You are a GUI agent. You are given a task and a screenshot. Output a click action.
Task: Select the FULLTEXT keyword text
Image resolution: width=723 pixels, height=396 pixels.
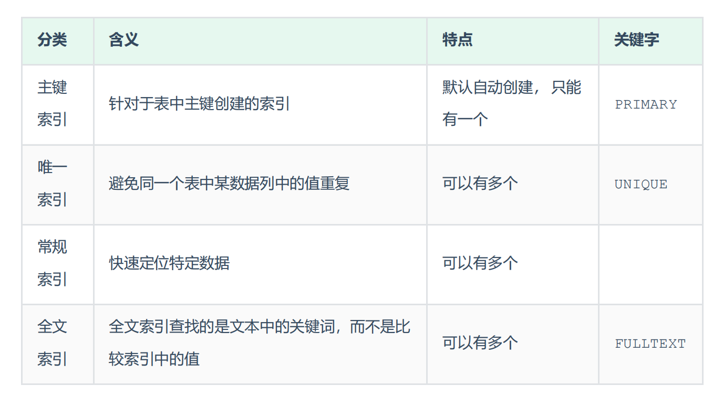[650, 344]
